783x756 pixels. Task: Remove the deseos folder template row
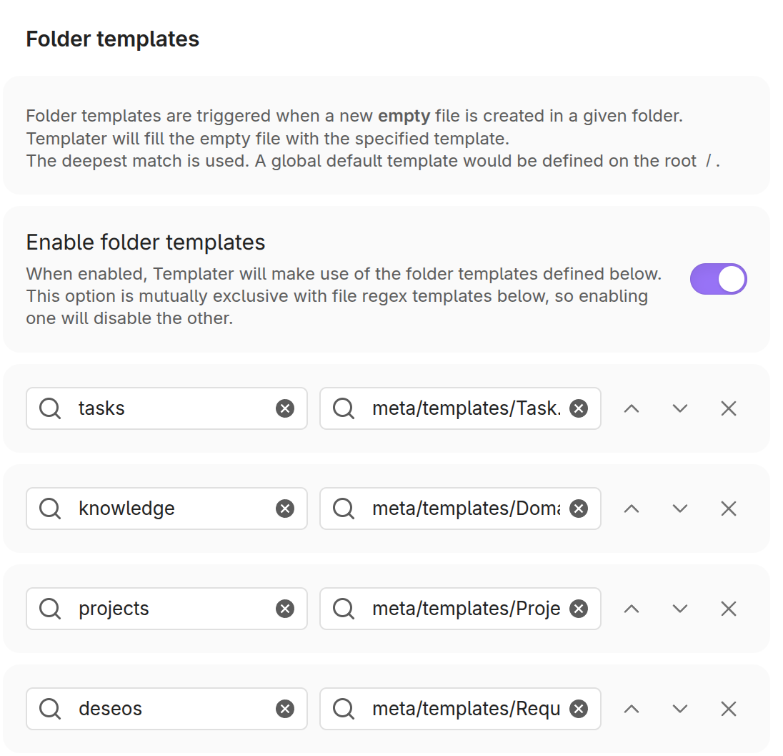(728, 709)
